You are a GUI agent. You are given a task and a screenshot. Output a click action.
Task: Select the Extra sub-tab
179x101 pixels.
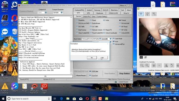pos(93,17)
